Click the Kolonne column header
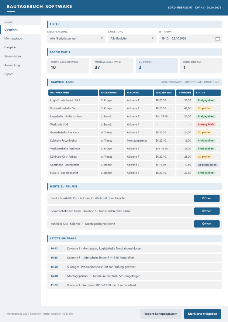This screenshot has height=322, width=228. [x=139, y=93]
